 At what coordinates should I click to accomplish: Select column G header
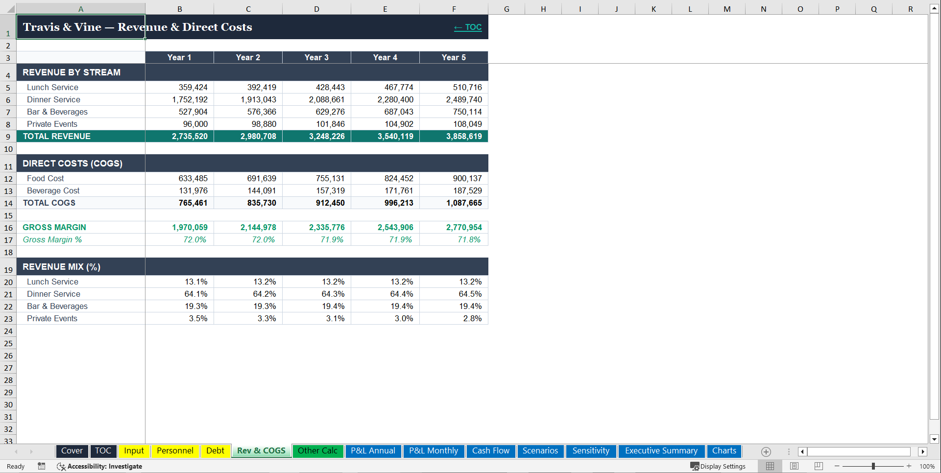(507, 9)
